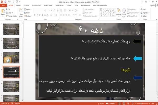The height and width of the screenshot is (105, 158).
Task: Click the Paste clipboard icon
Action: [x=3, y=11]
